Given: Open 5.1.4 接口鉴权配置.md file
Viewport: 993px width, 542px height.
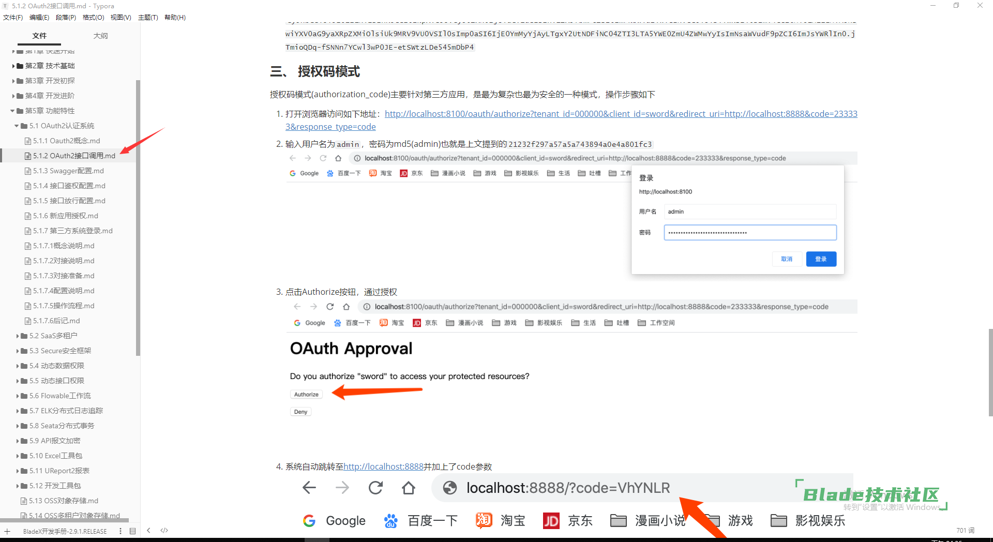Looking at the screenshot, I should point(69,186).
